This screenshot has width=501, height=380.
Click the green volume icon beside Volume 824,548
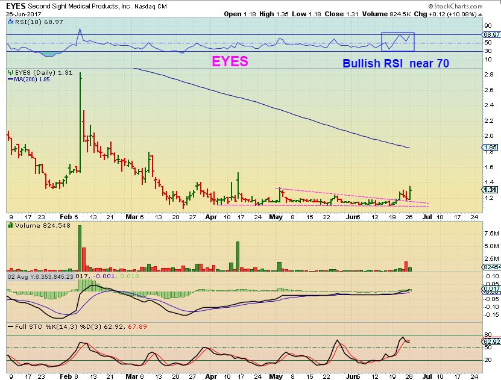[x=10, y=226]
